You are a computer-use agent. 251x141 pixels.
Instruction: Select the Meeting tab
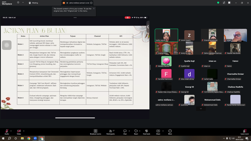coord(33,3)
